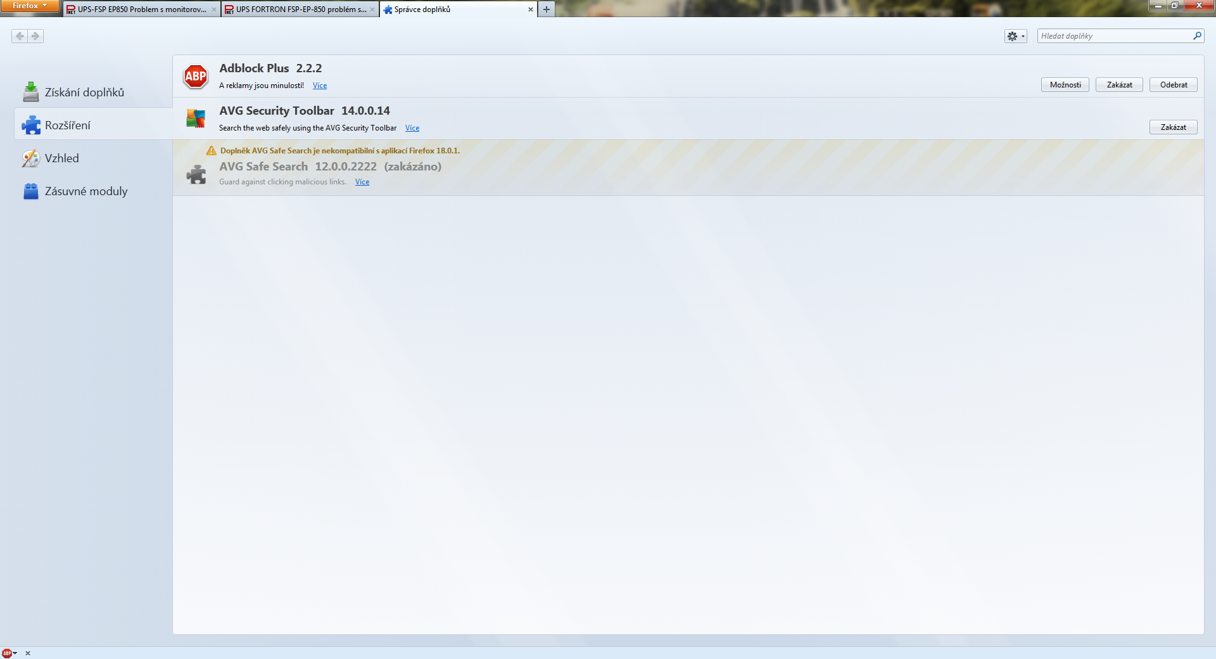The height and width of the screenshot is (659, 1216).
Task: Open the add-on tools gear dropdown
Action: [1016, 36]
